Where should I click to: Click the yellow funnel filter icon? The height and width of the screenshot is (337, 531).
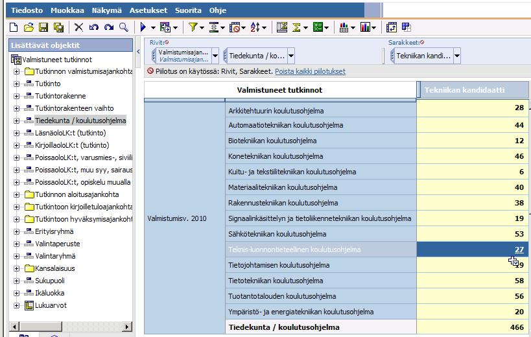tap(193, 27)
